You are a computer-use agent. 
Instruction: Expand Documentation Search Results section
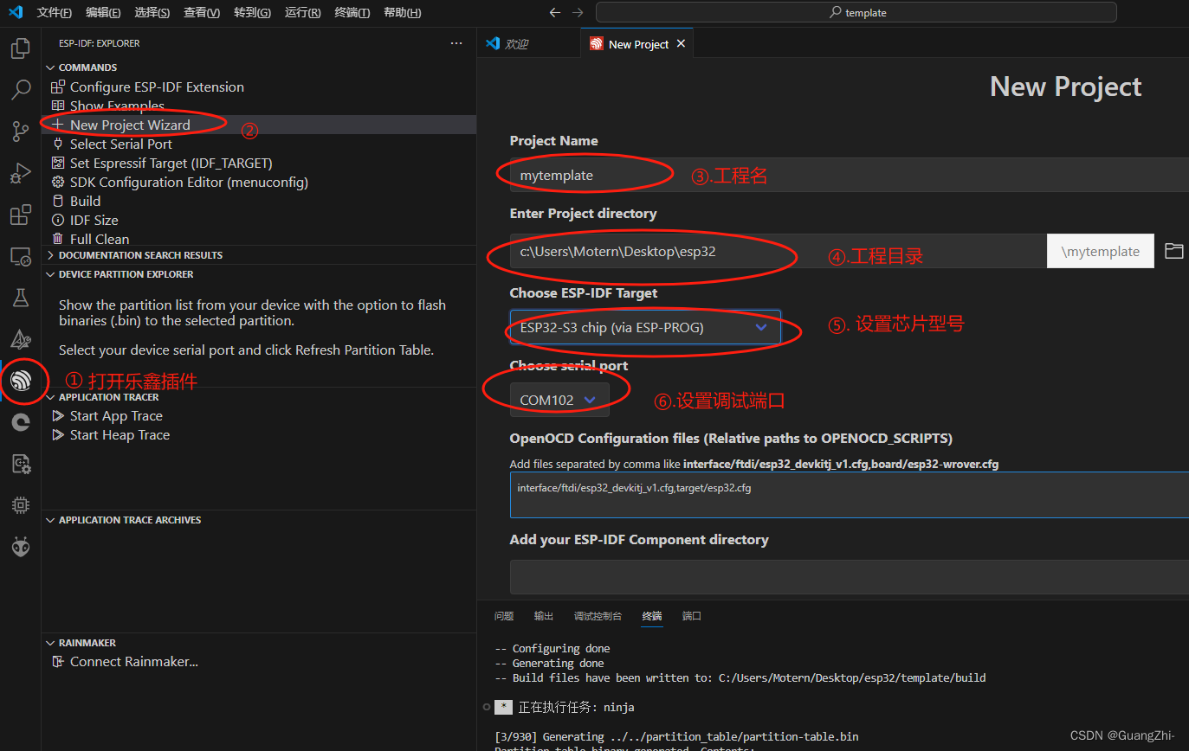[259, 255]
